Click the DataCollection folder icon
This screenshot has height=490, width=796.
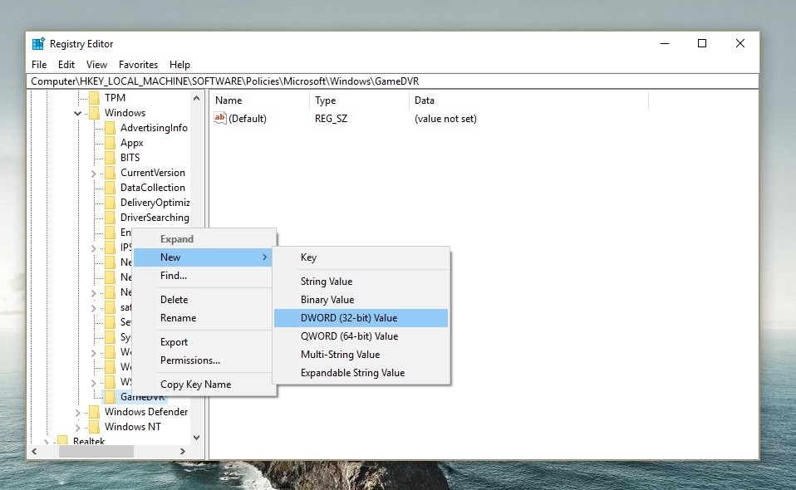click(x=111, y=187)
